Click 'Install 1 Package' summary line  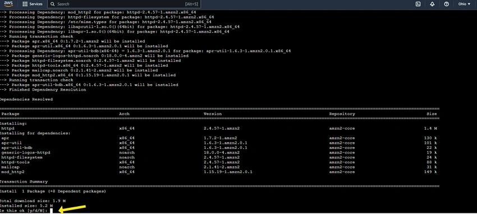point(53,191)
